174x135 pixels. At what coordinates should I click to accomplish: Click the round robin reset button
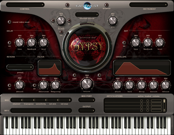(x=10, y=22)
